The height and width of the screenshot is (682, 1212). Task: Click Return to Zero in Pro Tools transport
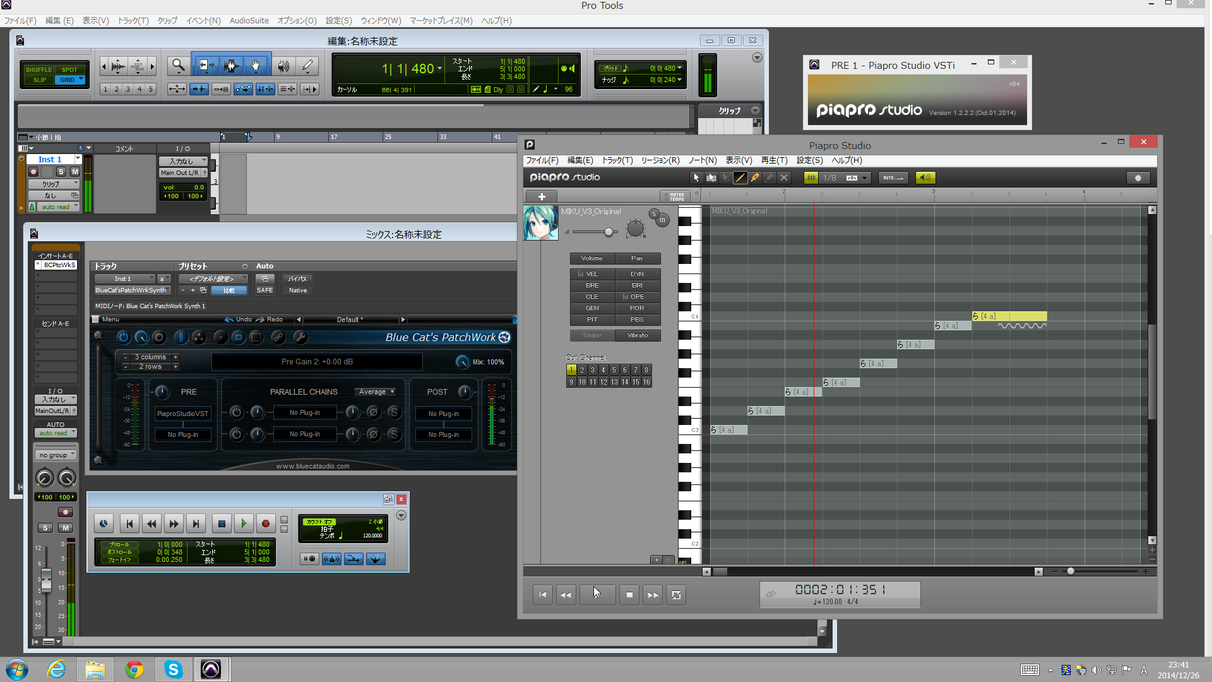(x=129, y=523)
